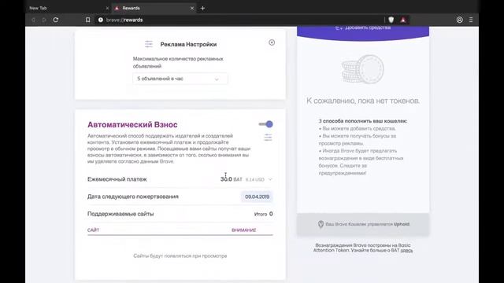Open Автоматический Взнос settings icon

(268, 138)
